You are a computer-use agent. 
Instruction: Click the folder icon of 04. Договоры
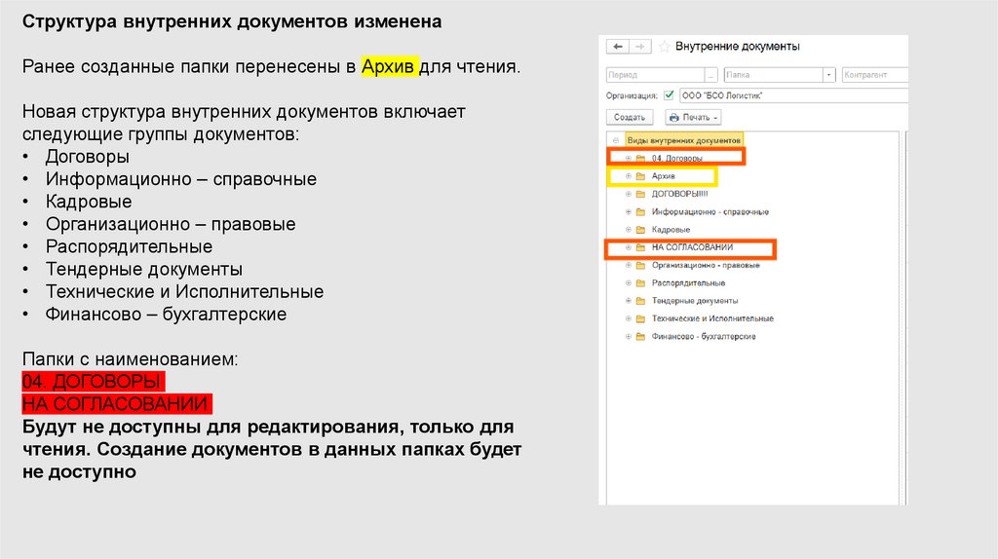pyautogui.click(x=641, y=159)
